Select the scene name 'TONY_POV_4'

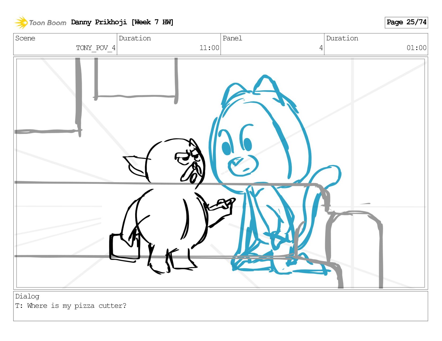[96, 48]
